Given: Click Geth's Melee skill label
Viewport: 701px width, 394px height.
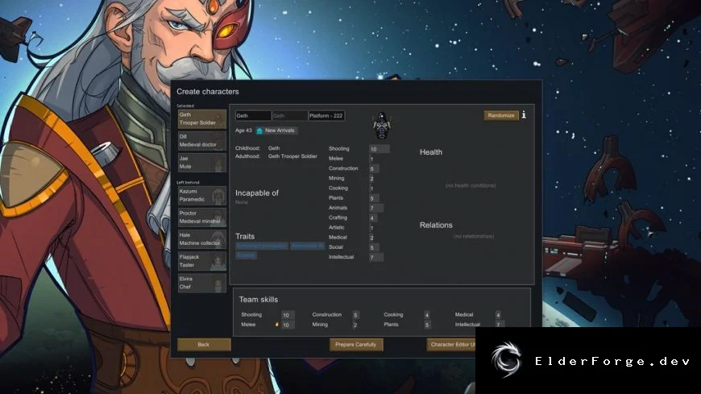Looking at the screenshot, I should tap(336, 158).
